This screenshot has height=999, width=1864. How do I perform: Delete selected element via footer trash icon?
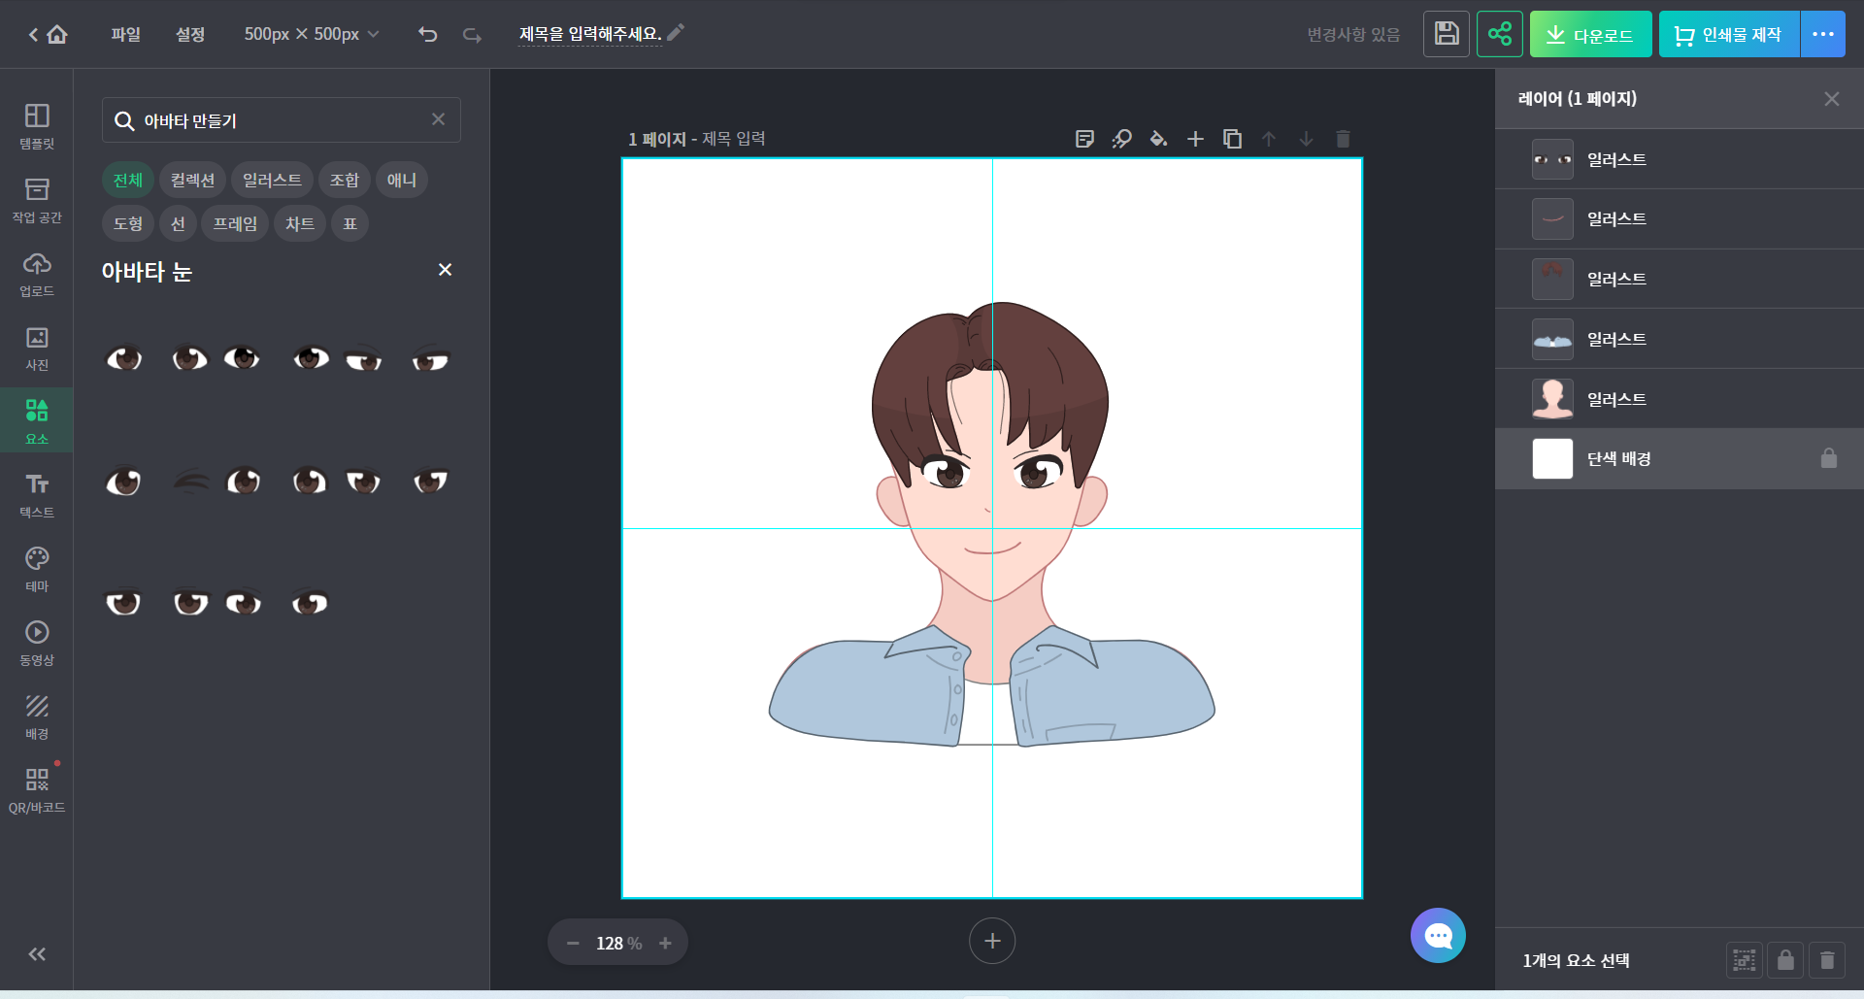[1827, 960]
